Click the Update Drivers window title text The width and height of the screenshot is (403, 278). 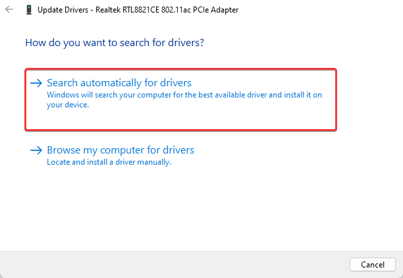coord(138,10)
